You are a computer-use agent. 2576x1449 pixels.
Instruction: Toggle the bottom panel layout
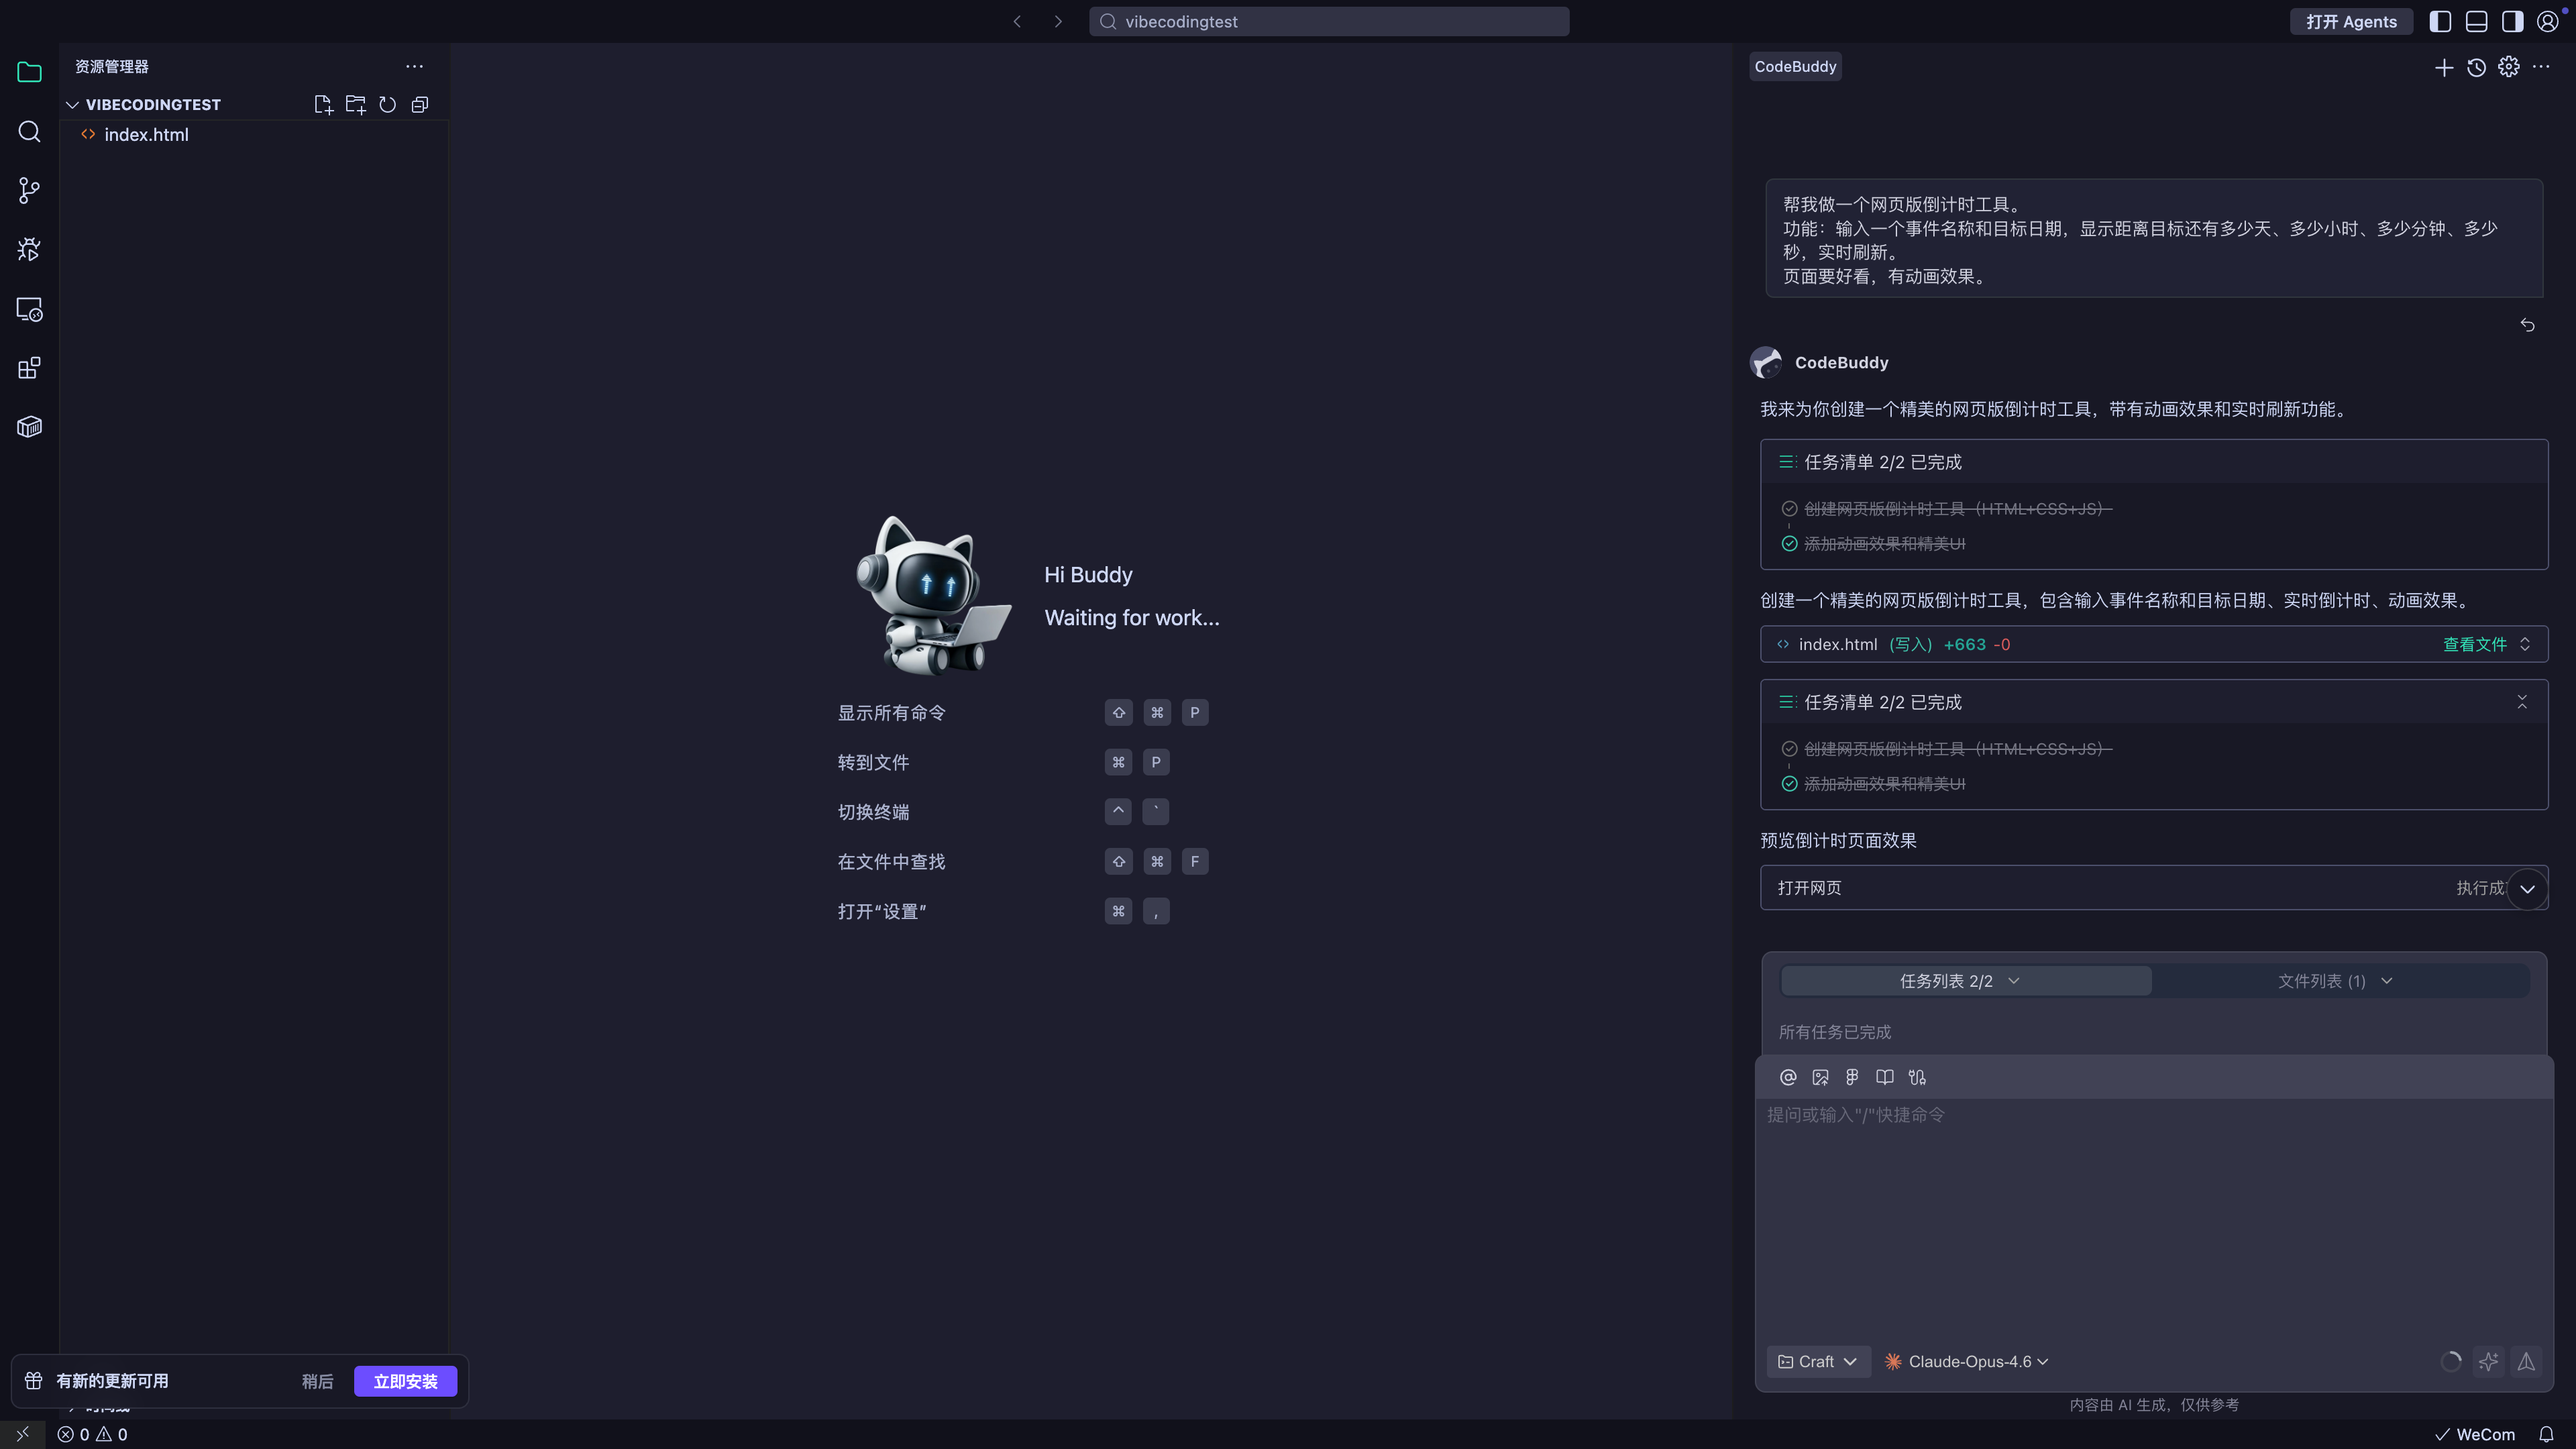click(x=2476, y=21)
